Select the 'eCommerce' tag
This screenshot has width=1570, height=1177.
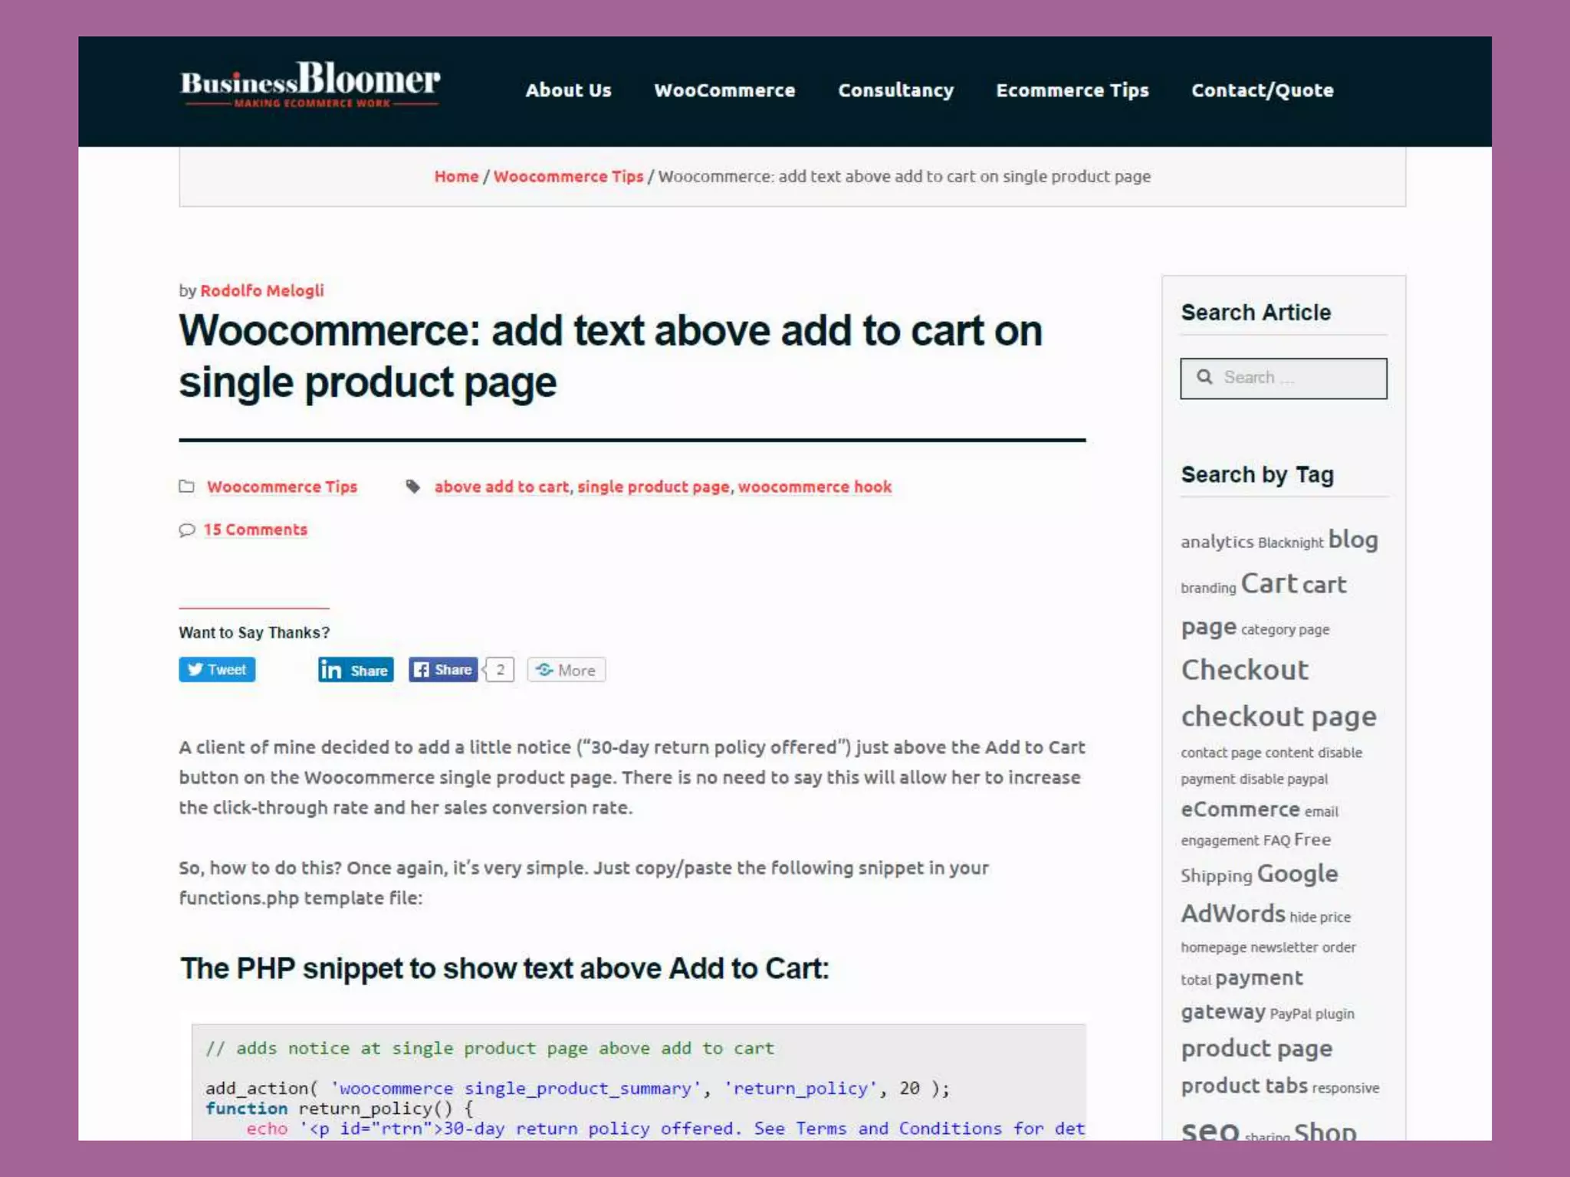(x=1240, y=809)
